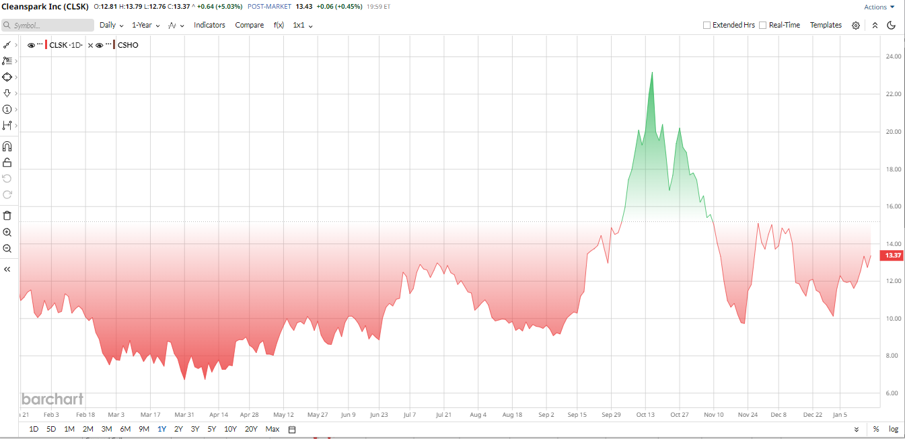Select the 1Y range
The image size is (905, 439).
161,430
